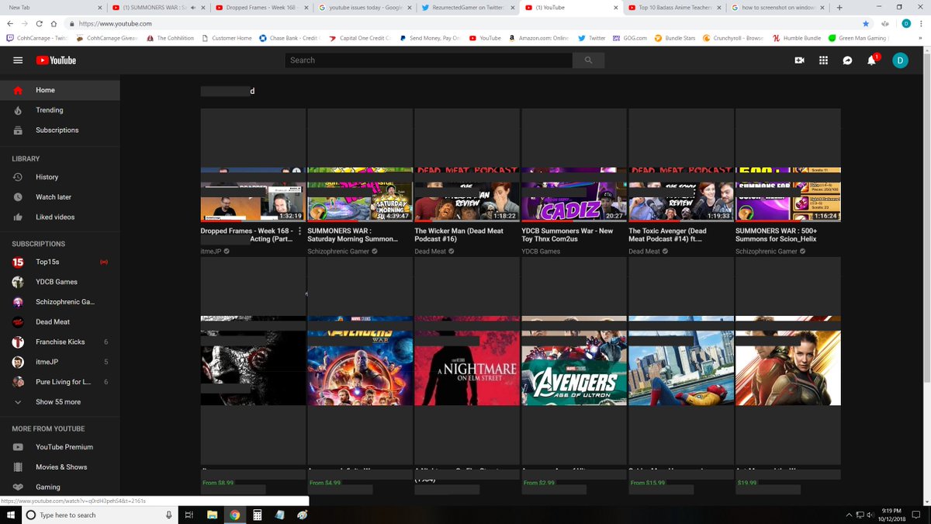Switch to how to screenshot on windows tab

(x=777, y=7)
